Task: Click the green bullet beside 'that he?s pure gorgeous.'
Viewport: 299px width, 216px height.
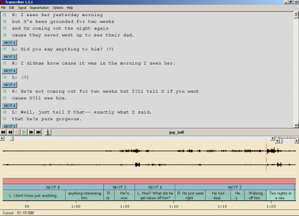Action: click(5, 118)
